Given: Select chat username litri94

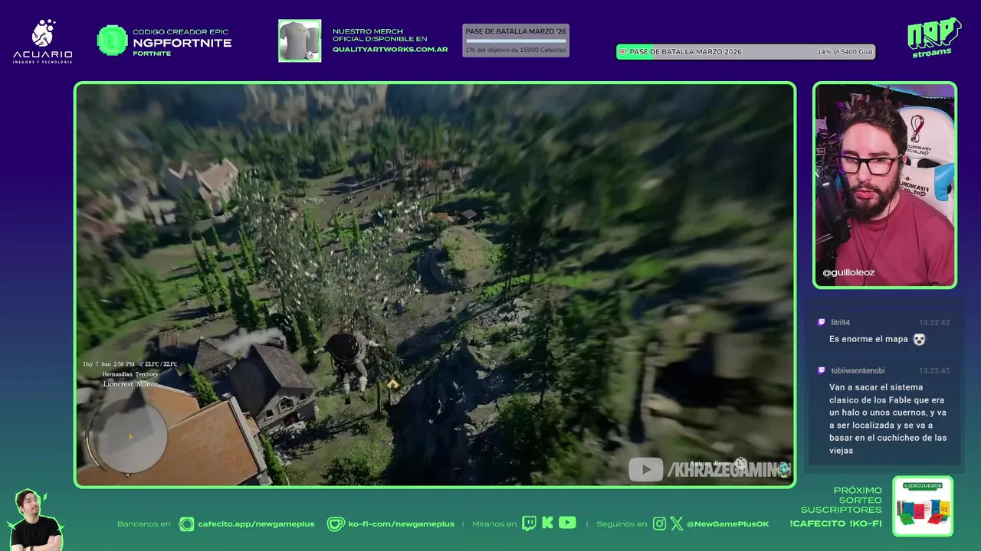Looking at the screenshot, I should click(841, 323).
